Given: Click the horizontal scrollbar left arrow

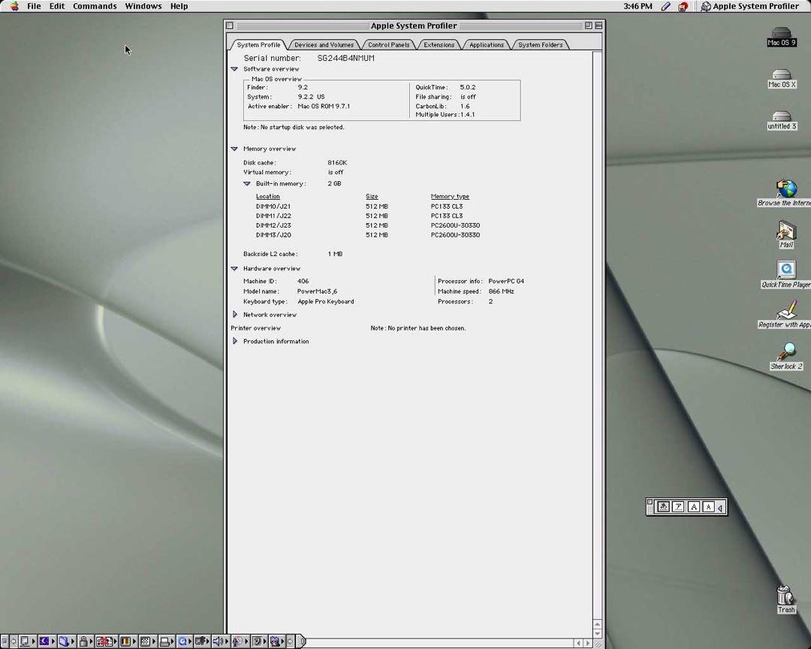Looking at the screenshot, I should (x=579, y=643).
